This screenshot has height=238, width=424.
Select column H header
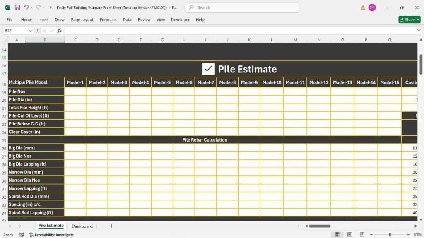click(x=184, y=40)
